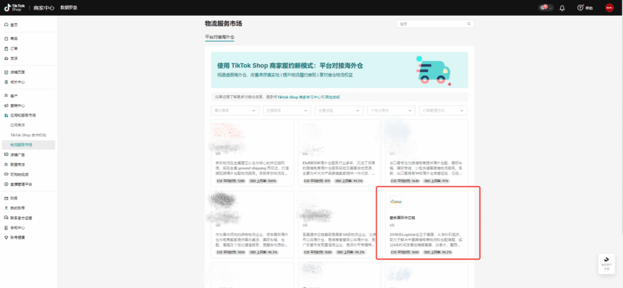
Task: Click the '38D 上网率: 96.3%' tag
Action: [263, 252]
